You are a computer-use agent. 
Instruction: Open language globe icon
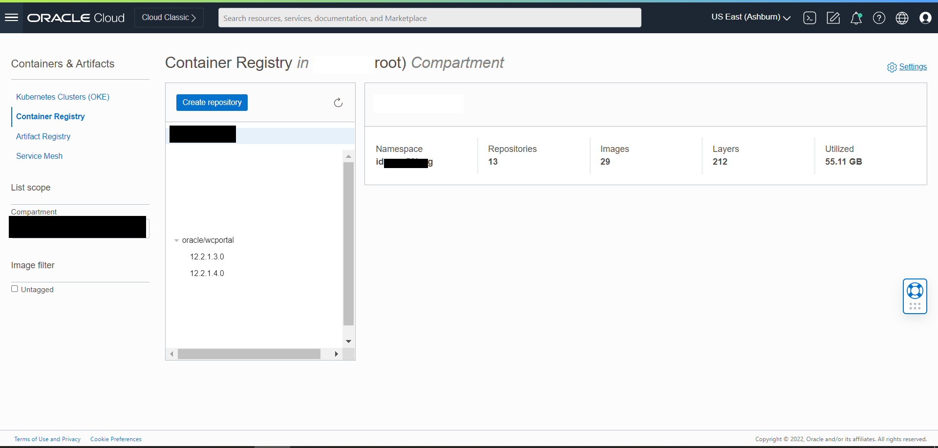coord(902,18)
